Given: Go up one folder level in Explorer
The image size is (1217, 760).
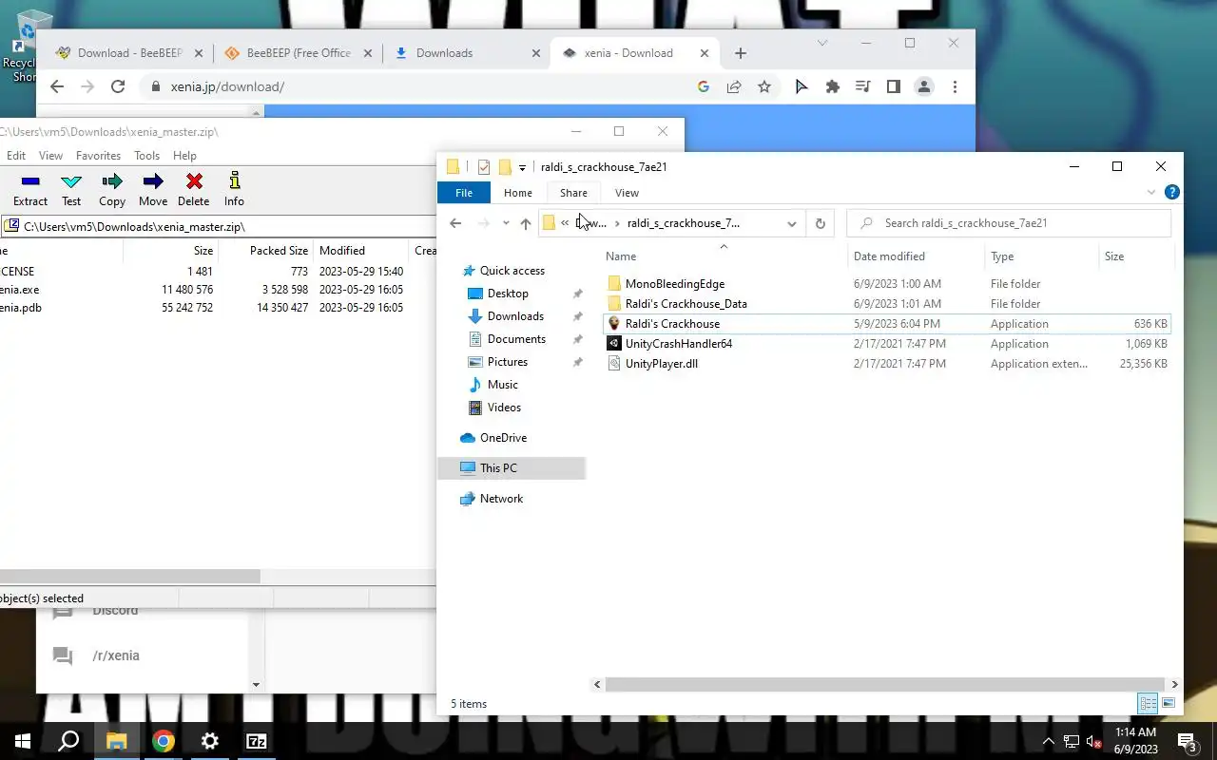Looking at the screenshot, I should [x=526, y=223].
